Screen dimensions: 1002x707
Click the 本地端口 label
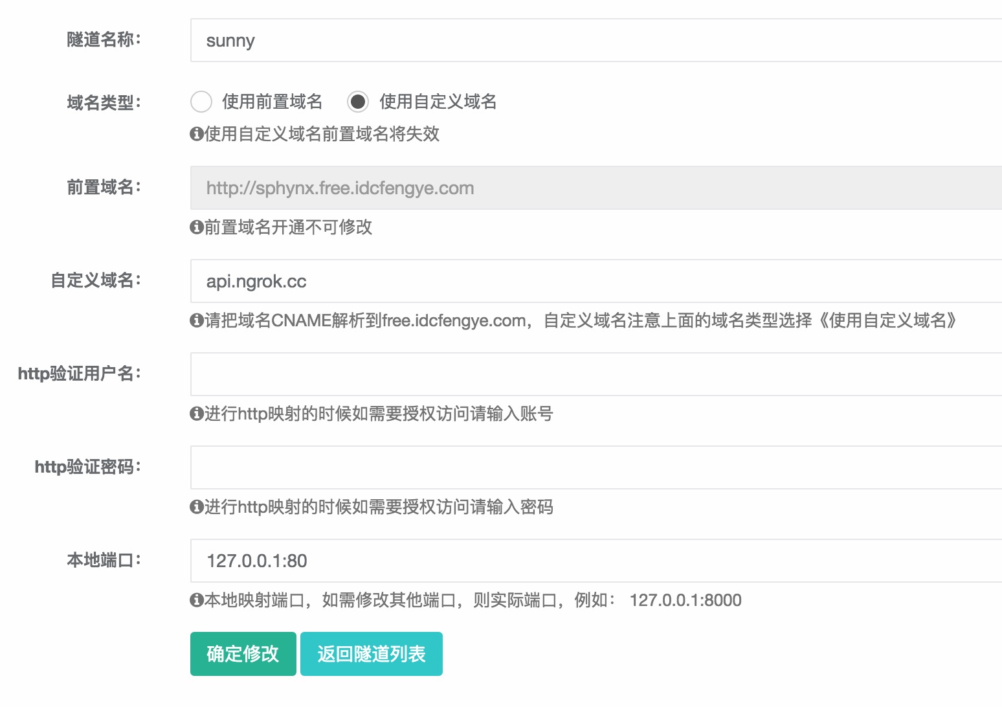coord(104,560)
